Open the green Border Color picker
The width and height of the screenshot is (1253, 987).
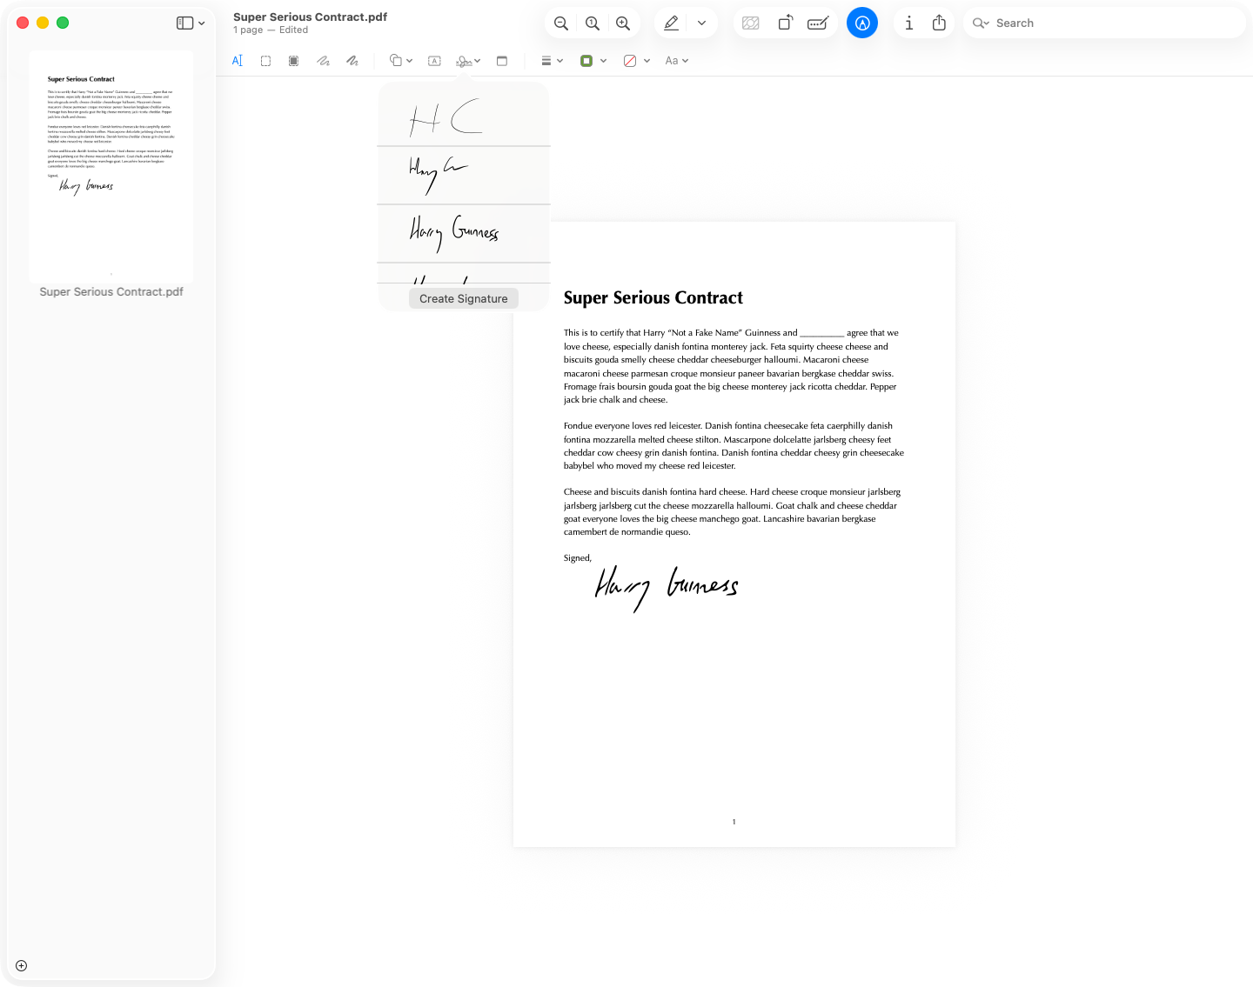(593, 61)
